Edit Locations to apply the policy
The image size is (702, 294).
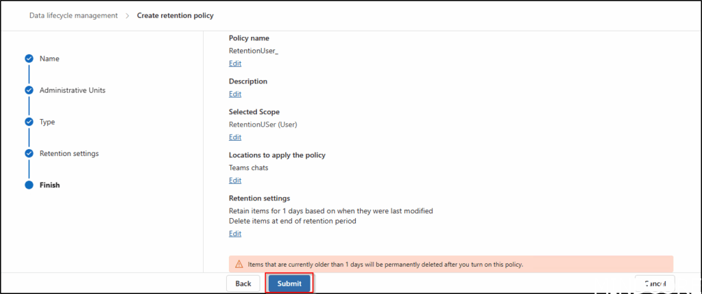pos(235,181)
